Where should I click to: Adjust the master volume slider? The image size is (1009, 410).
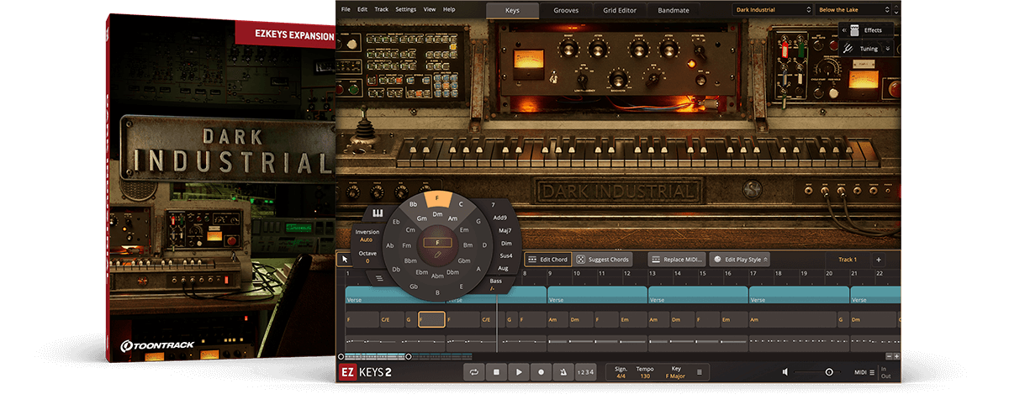tap(828, 371)
